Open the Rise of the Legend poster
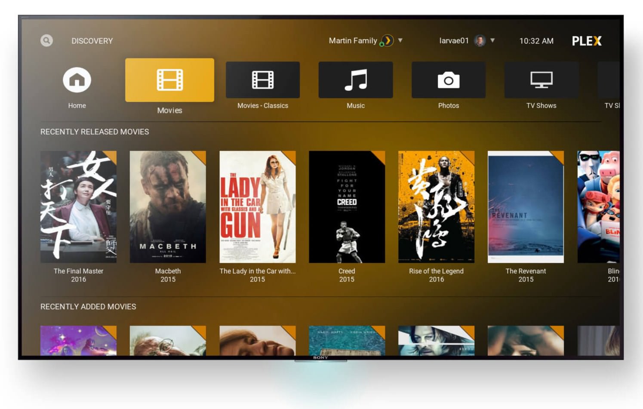This screenshot has height=409, width=643. 436,207
